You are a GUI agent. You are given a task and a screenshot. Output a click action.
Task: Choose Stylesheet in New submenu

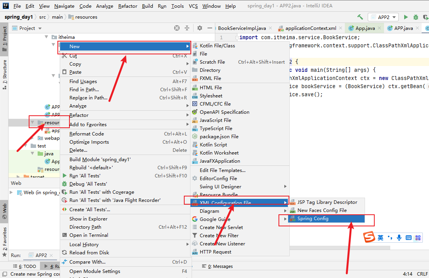point(240,96)
